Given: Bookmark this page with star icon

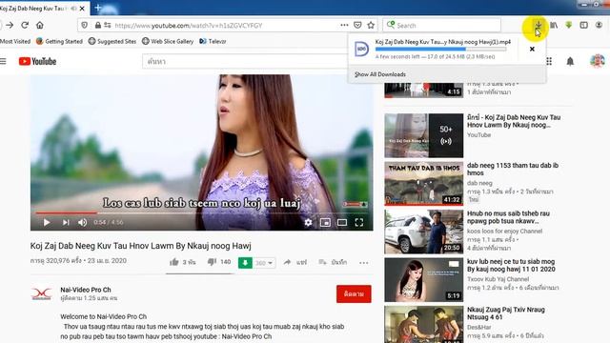Looking at the screenshot, I should pyautogui.click(x=371, y=25).
